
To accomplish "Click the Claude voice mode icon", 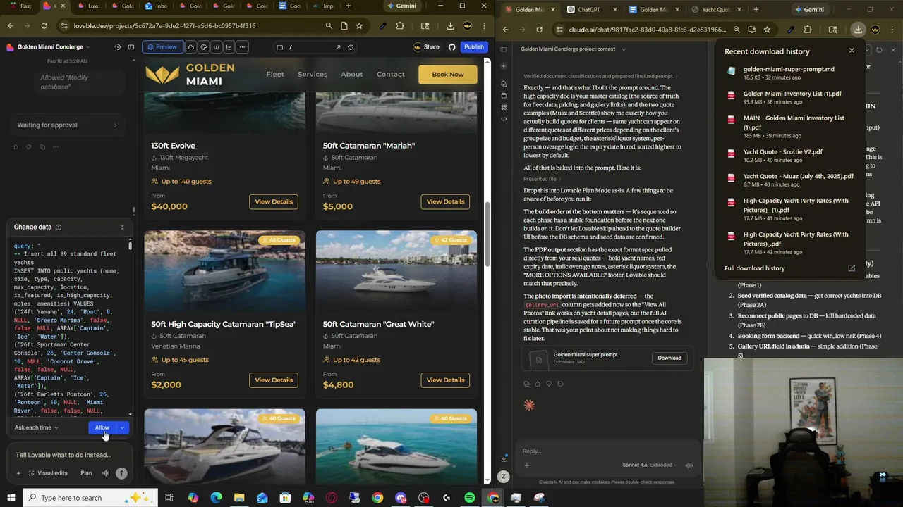I will click(x=689, y=465).
